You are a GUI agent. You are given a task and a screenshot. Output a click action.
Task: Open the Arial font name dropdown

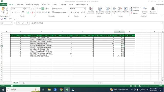(24, 9)
